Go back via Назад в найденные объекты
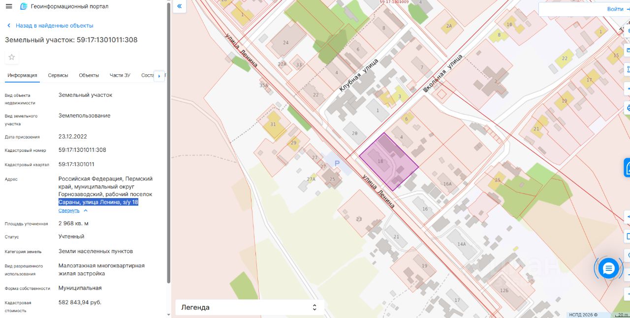Image resolution: width=630 pixels, height=318 pixels. click(54, 26)
